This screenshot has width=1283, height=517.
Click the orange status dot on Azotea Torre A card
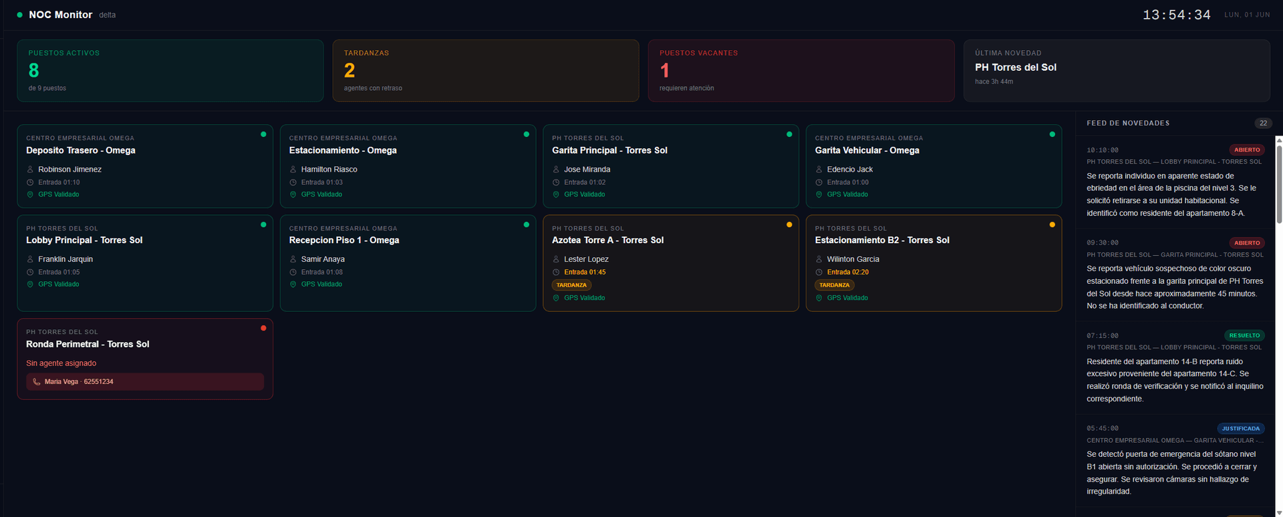[789, 224]
